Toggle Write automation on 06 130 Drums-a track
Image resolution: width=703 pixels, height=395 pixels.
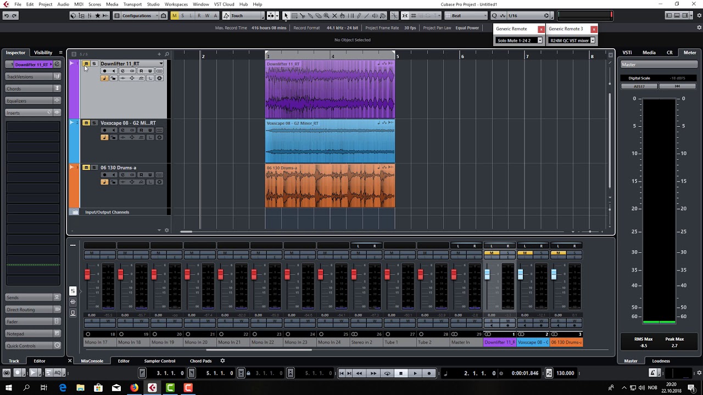(x=150, y=174)
